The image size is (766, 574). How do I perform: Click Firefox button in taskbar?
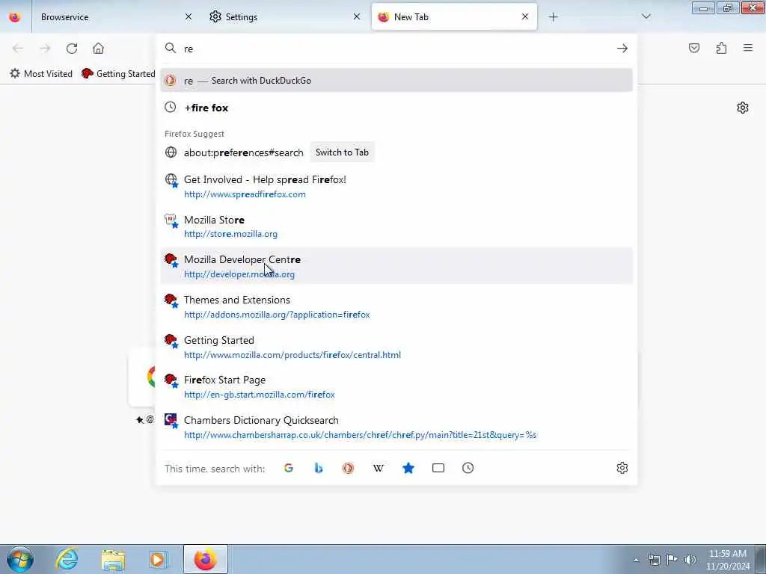pyautogui.click(x=206, y=559)
